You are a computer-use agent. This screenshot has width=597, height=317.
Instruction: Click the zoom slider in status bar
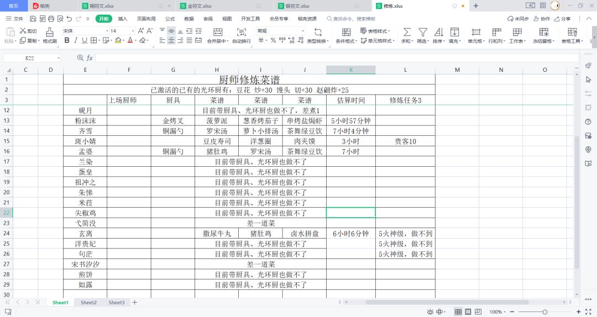[545, 311]
